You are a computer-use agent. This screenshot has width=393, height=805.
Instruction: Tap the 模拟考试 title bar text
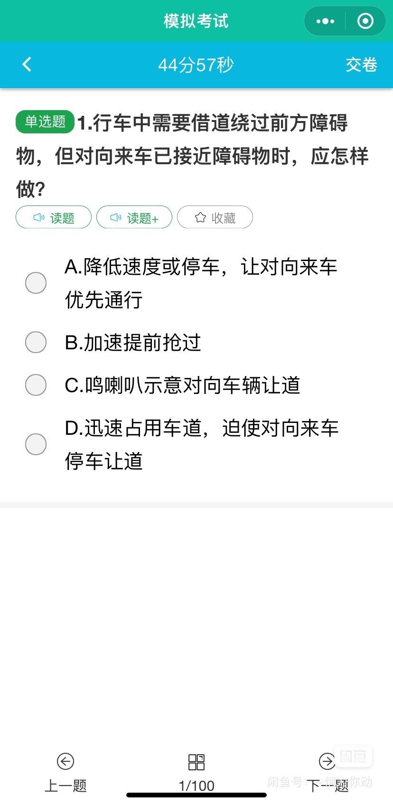[x=196, y=21]
